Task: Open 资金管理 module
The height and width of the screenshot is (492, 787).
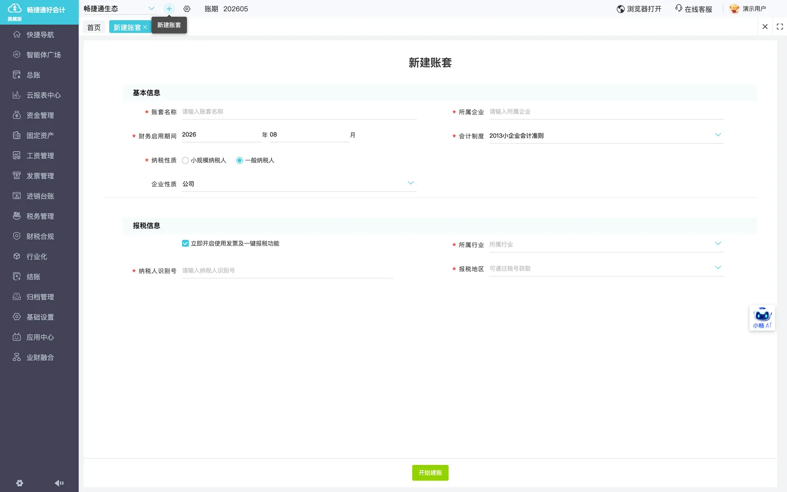Action: pyautogui.click(x=39, y=115)
